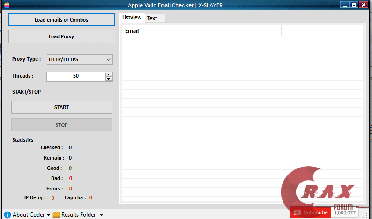Click the START button

coord(62,107)
